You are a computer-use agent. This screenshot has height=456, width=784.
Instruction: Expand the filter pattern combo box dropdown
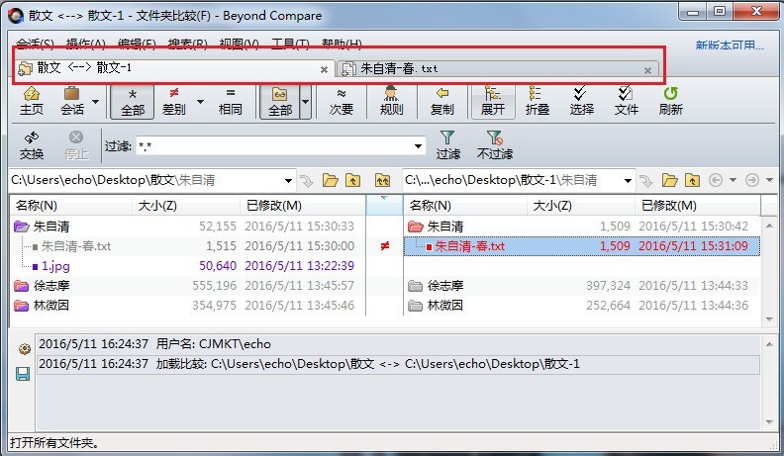tap(418, 146)
